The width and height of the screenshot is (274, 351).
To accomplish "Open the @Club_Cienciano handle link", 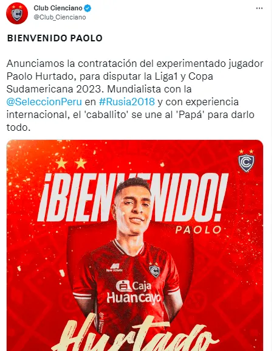I will (60, 17).
